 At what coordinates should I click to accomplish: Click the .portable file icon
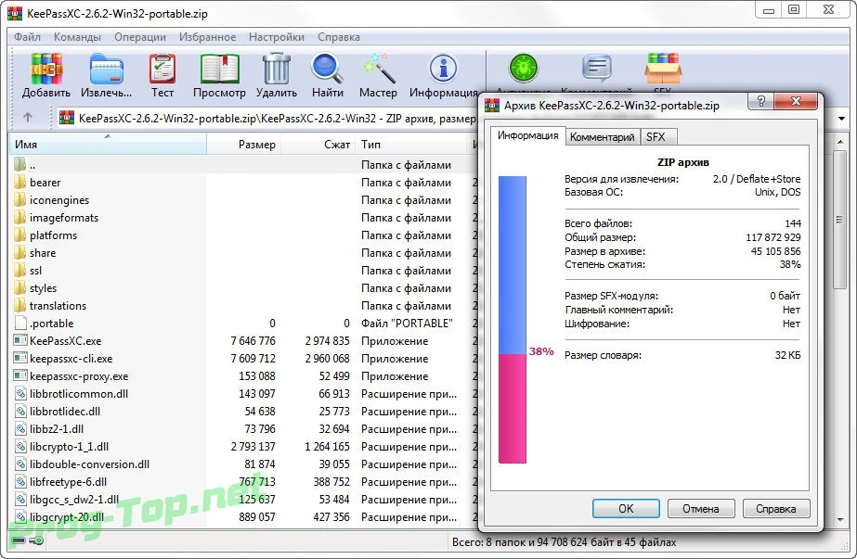click(x=20, y=323)
